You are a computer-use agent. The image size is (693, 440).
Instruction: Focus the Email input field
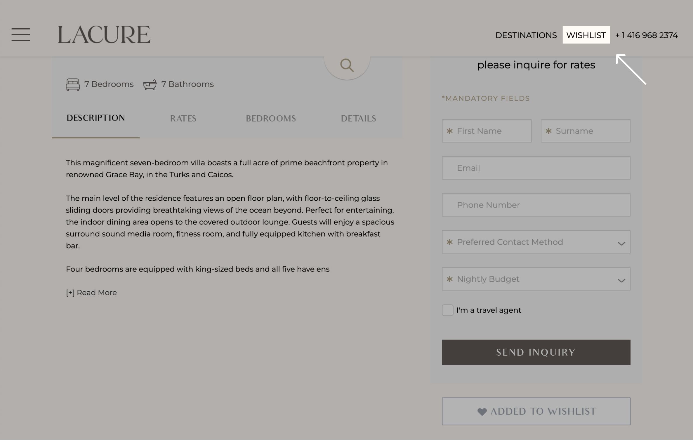coord(536,168)
